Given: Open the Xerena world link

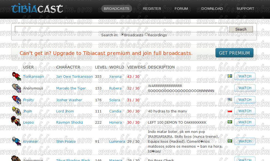Looking at the screenshot, I should [x=115, y=76].
